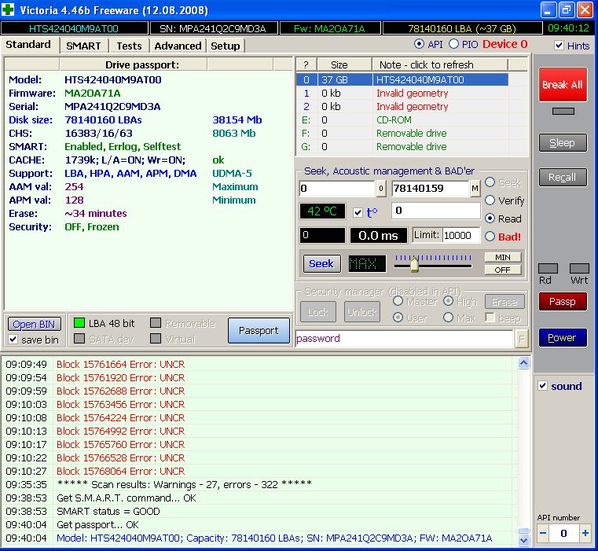Click the Wrt indicator lamp

tap(579, 268)
